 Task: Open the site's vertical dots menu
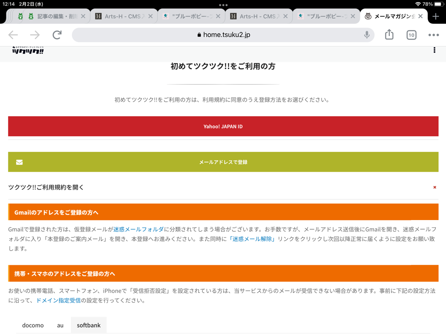click(x=434, y=50)
